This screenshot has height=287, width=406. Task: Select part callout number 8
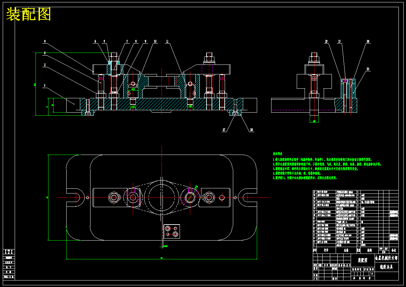[x=136, y=41]
